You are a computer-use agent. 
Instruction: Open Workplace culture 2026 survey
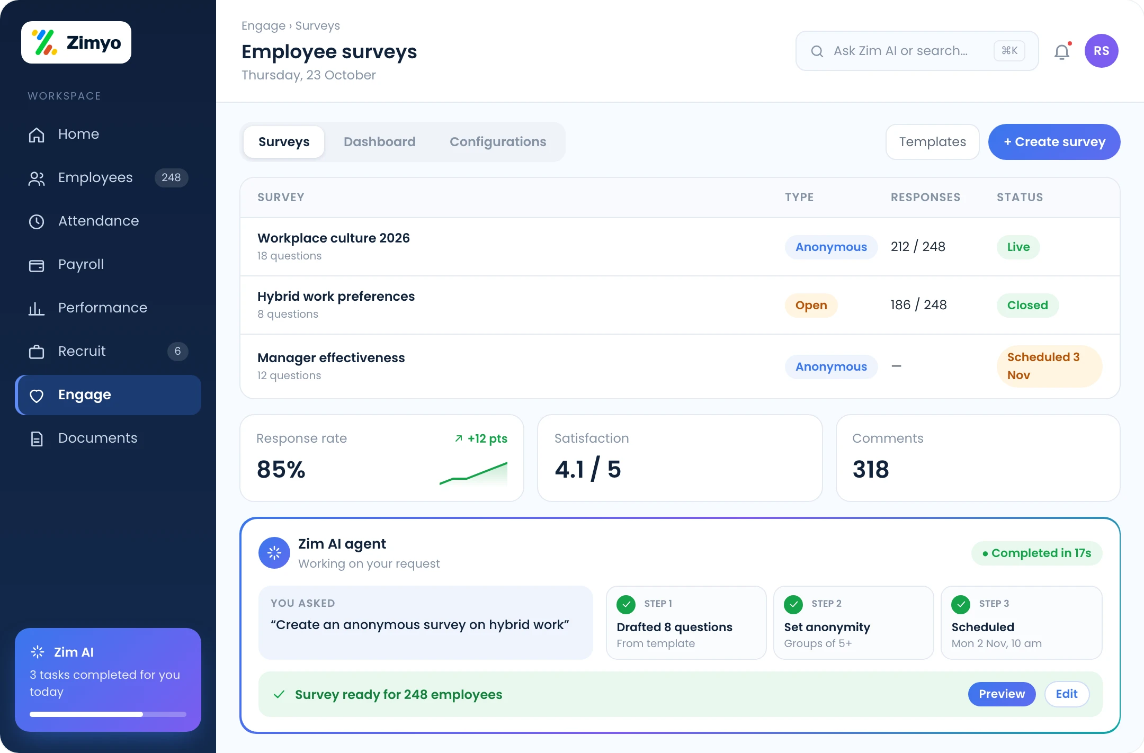coord(680,247)
